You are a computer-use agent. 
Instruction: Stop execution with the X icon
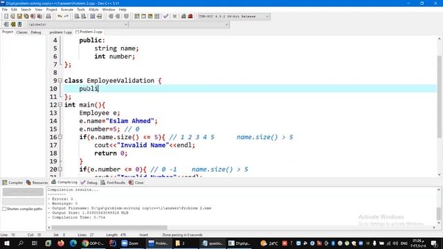[174, 17]
